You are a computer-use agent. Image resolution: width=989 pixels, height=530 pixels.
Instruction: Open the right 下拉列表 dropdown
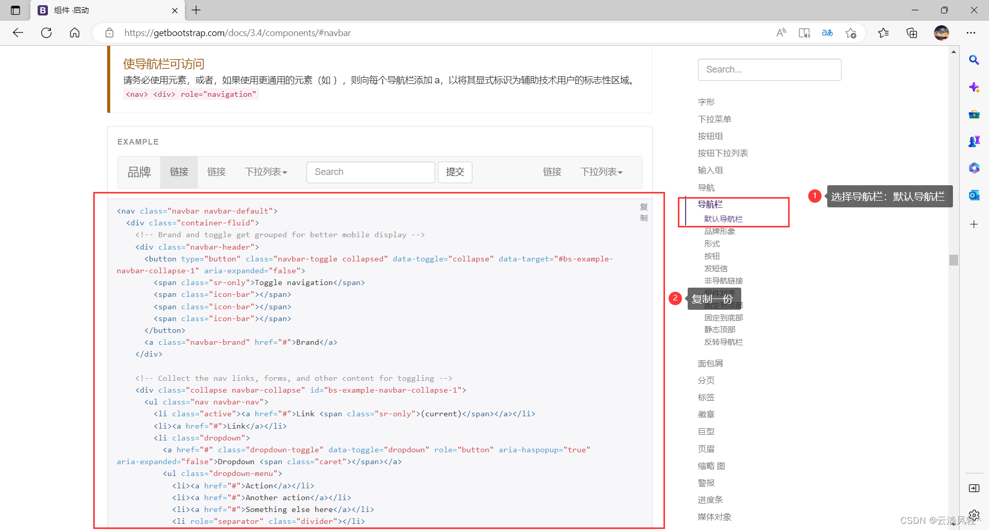click(x=602, y=172)
